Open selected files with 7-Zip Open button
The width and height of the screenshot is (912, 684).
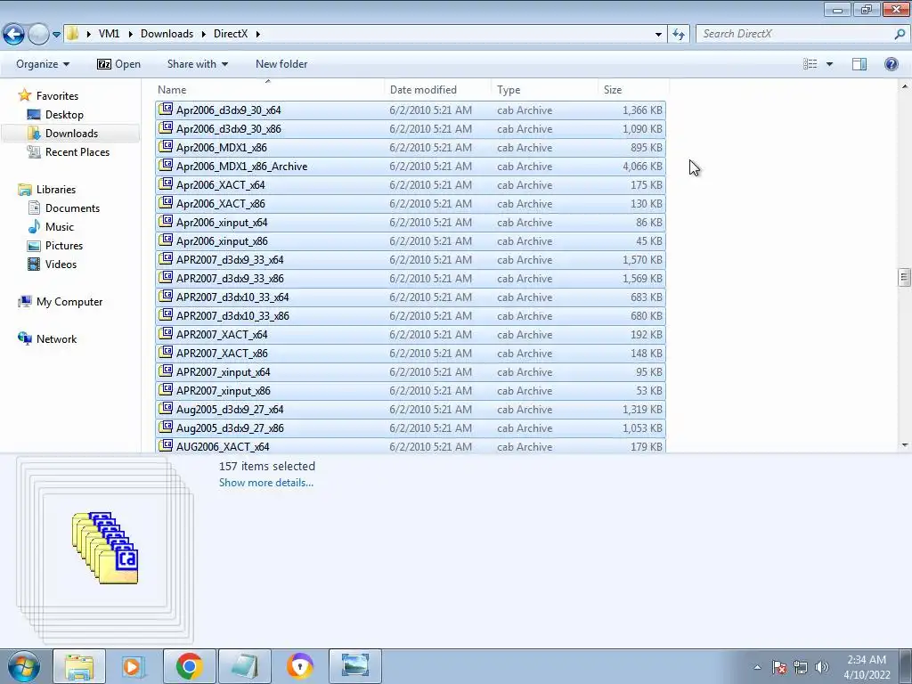[x=119, y=64]
